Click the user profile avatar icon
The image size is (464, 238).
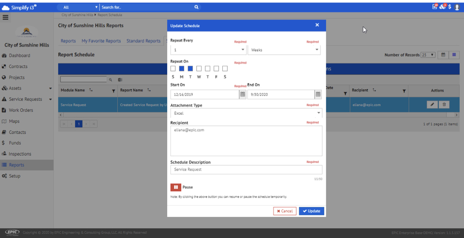pos(457,7)
